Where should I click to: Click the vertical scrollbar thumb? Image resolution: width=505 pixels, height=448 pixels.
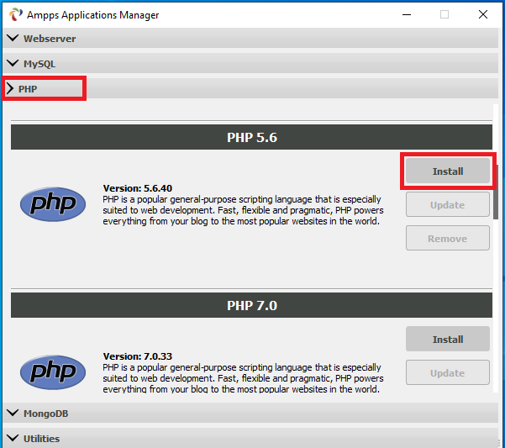click(x=496, y=192)
